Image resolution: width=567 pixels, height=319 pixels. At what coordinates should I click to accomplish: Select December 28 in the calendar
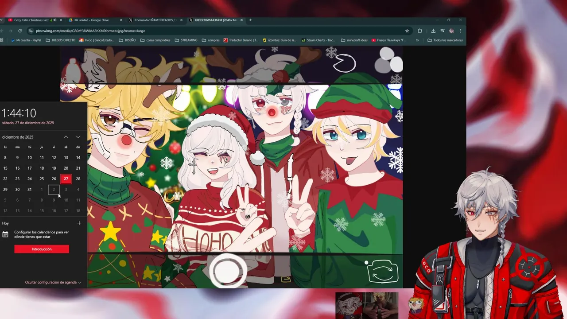(78, 179)
